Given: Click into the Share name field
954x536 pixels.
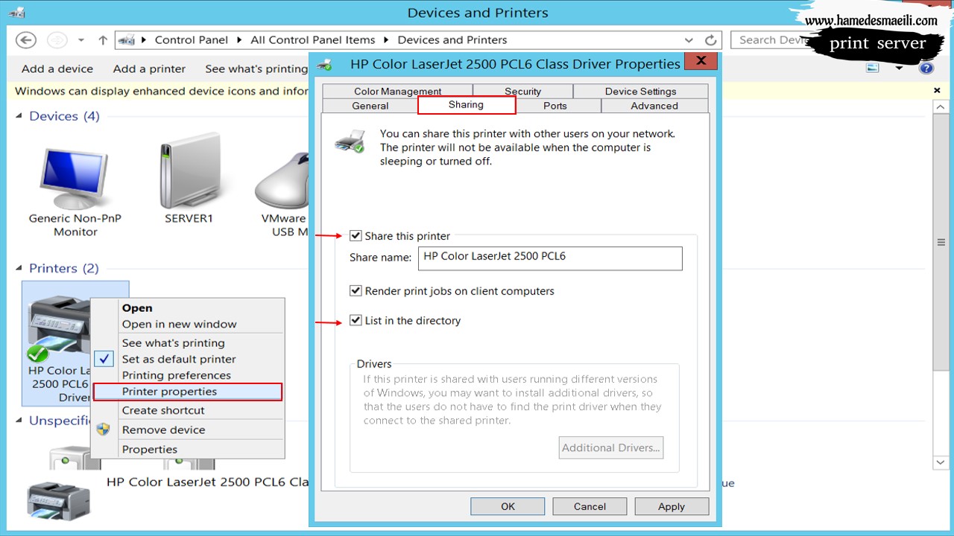Looking at the screenshot, I should point(550,258).
